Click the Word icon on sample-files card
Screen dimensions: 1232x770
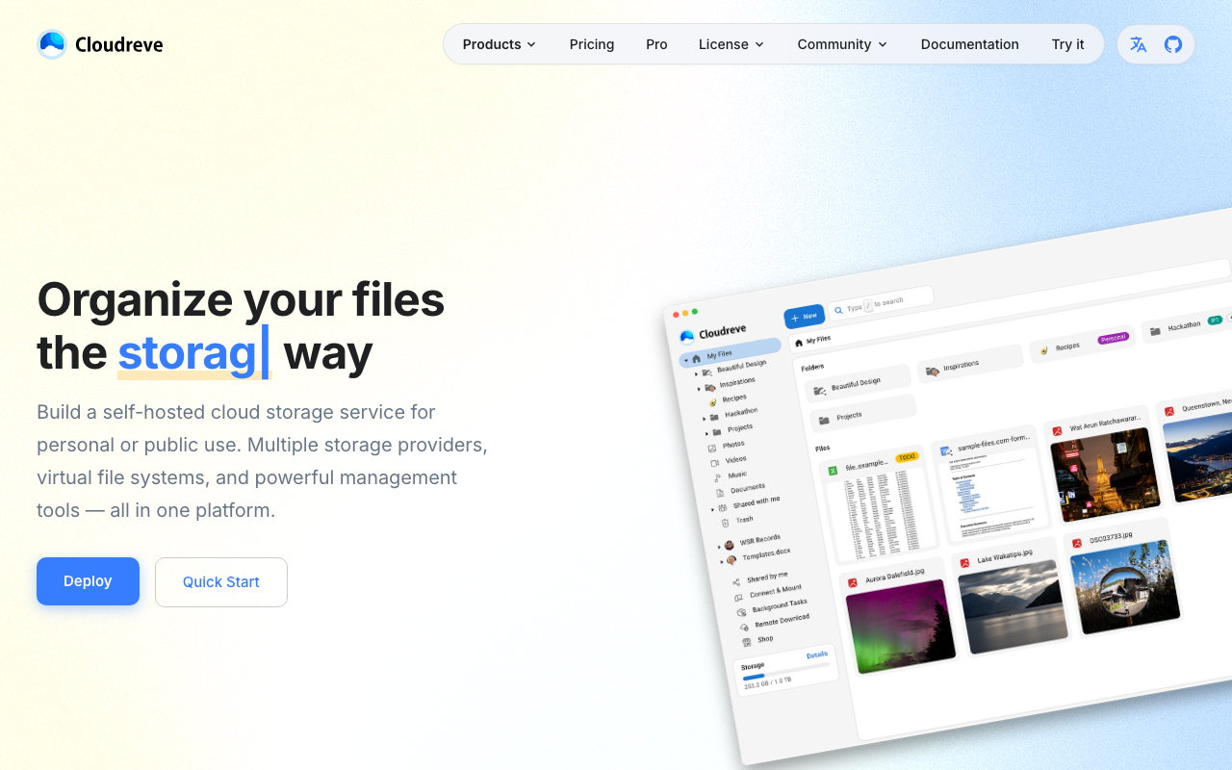(x=945, y=450)
